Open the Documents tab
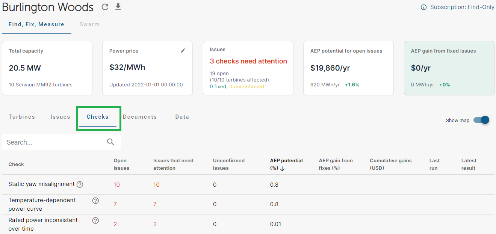This screenshot has height=234, width=496. 140,117
